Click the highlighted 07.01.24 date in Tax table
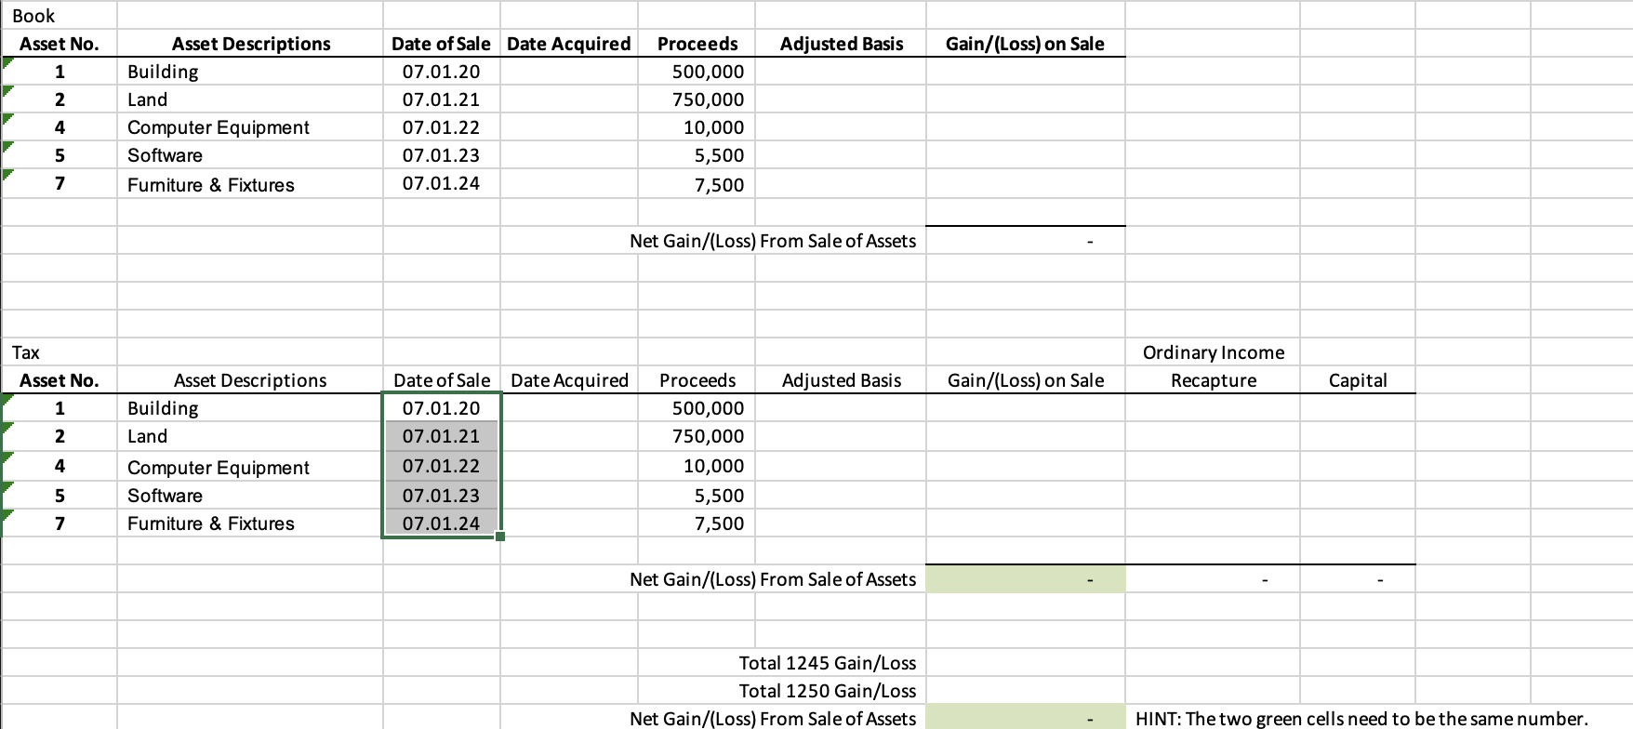Image resolution: width=1633 pixels, height=729 pixels. (x=442, y=523)
